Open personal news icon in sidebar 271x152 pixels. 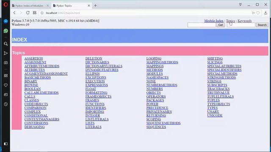point(6,95)
